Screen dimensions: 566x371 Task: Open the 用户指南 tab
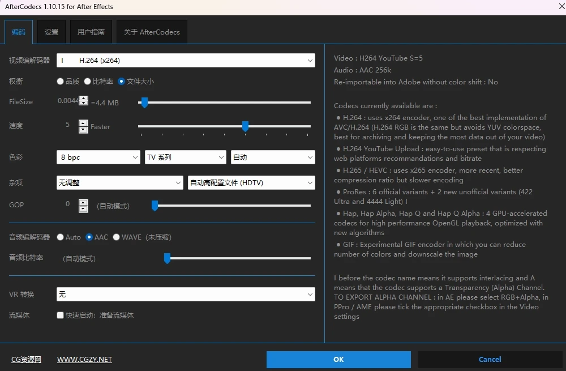tap(91, 32)
